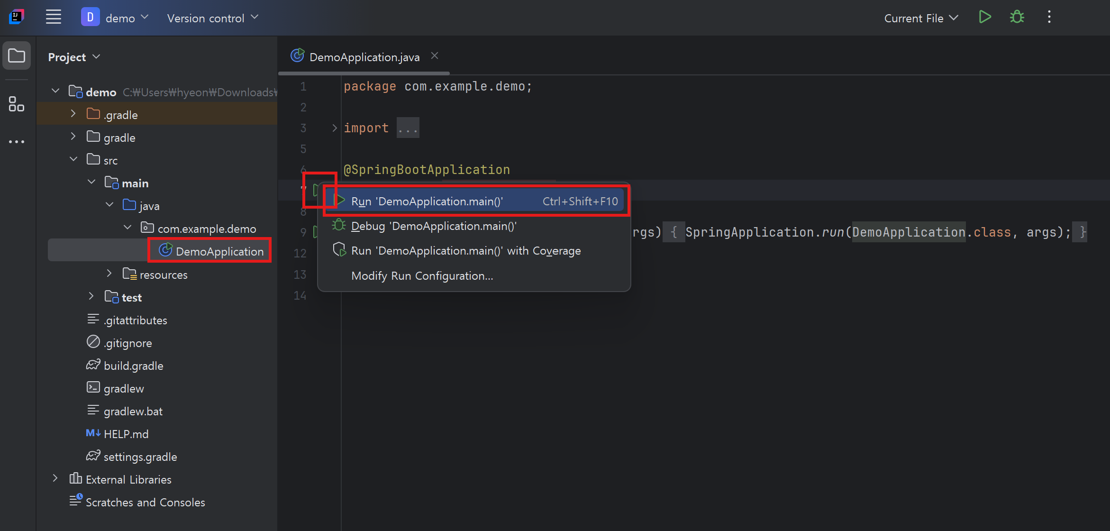Choose Debug 'DemoApplication.main()' from popup
The width and height of the screenshot is (1110, 531).
[433, 226]
